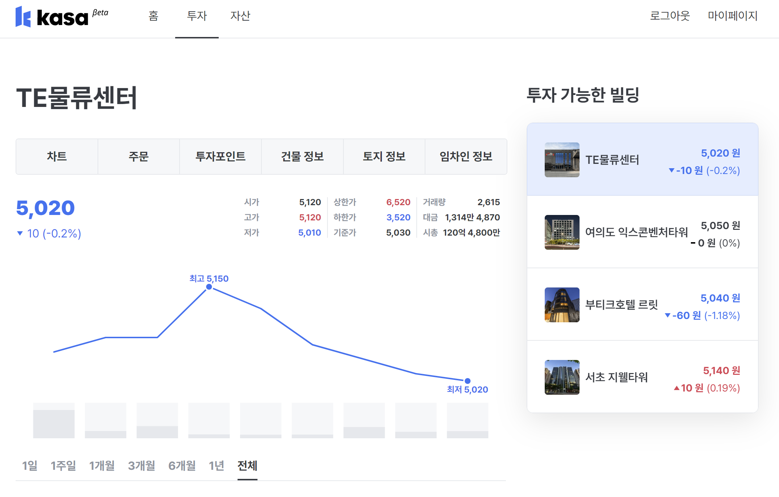This screenshot has width=779, height=497.
Task: Click the 시총 value 120억 4,800만
Action: click(x=471, y=233)
